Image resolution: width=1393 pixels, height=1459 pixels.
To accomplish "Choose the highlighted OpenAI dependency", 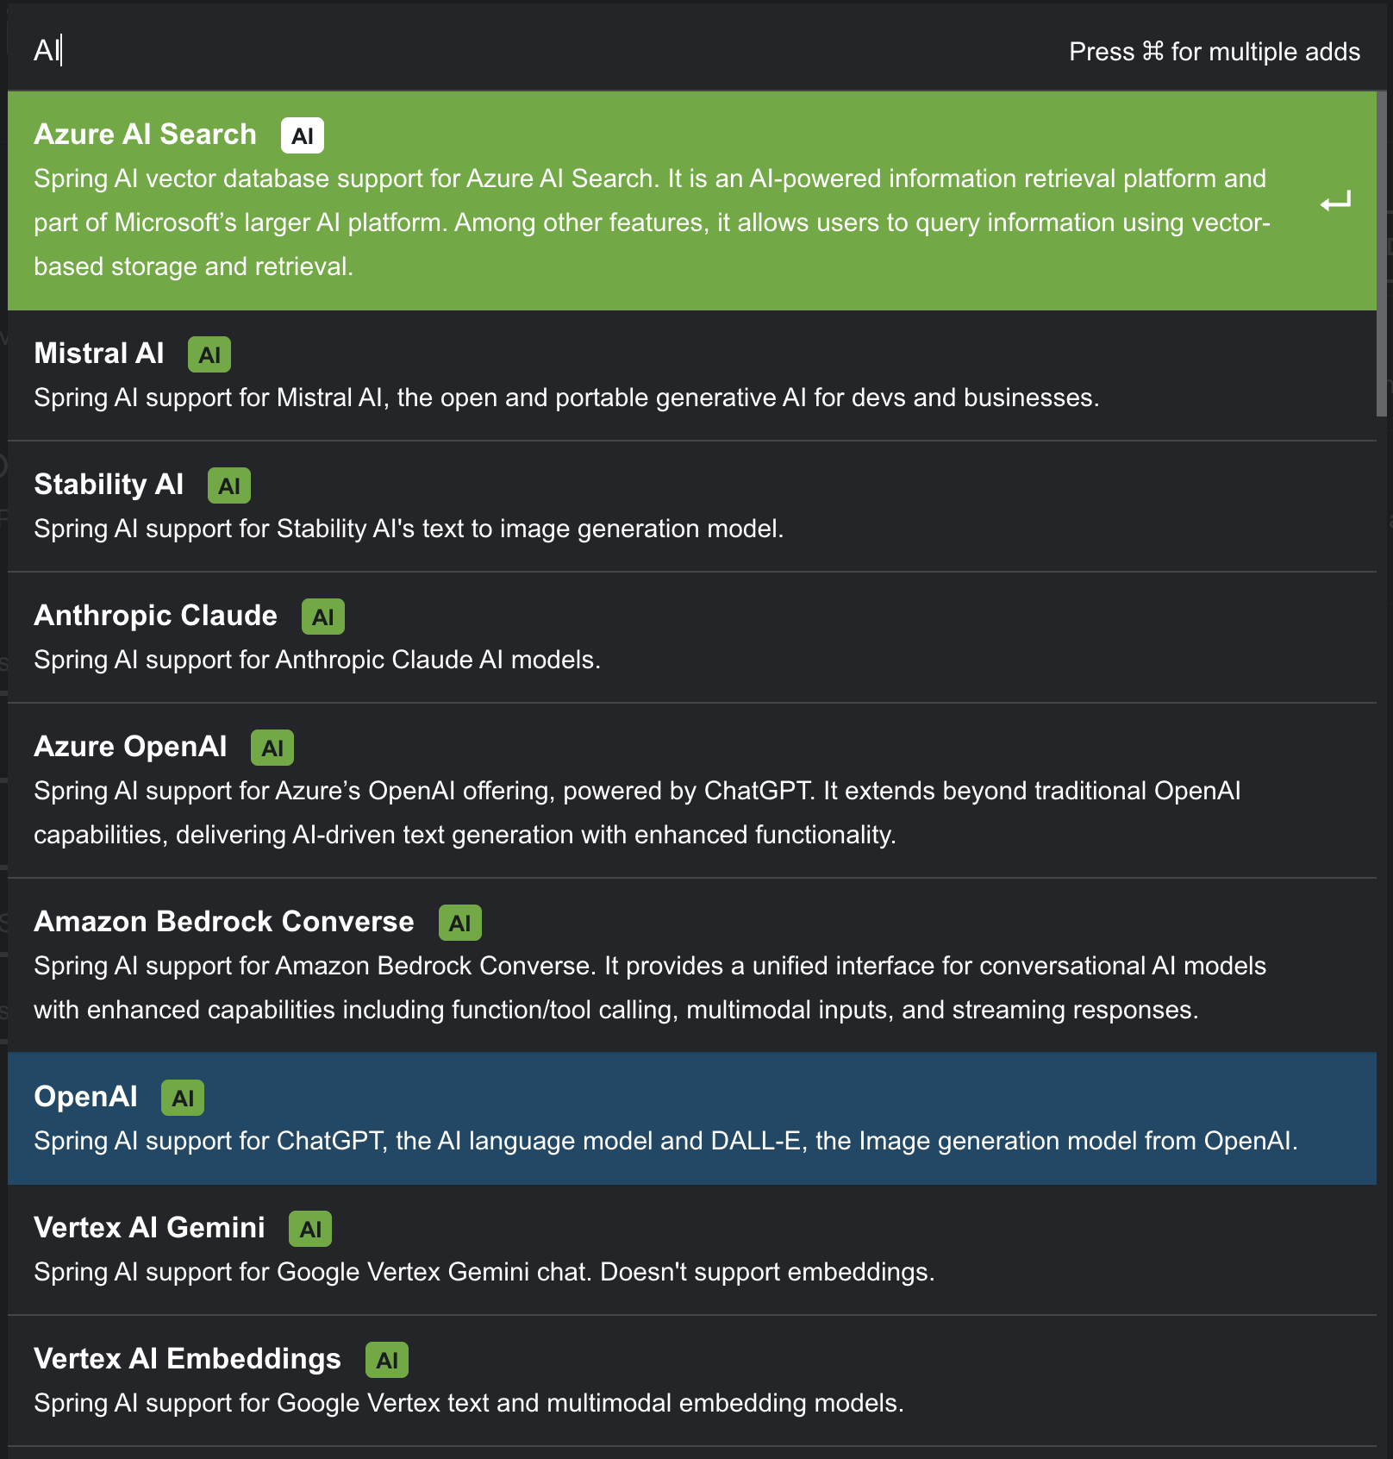I will (85, 1098).
